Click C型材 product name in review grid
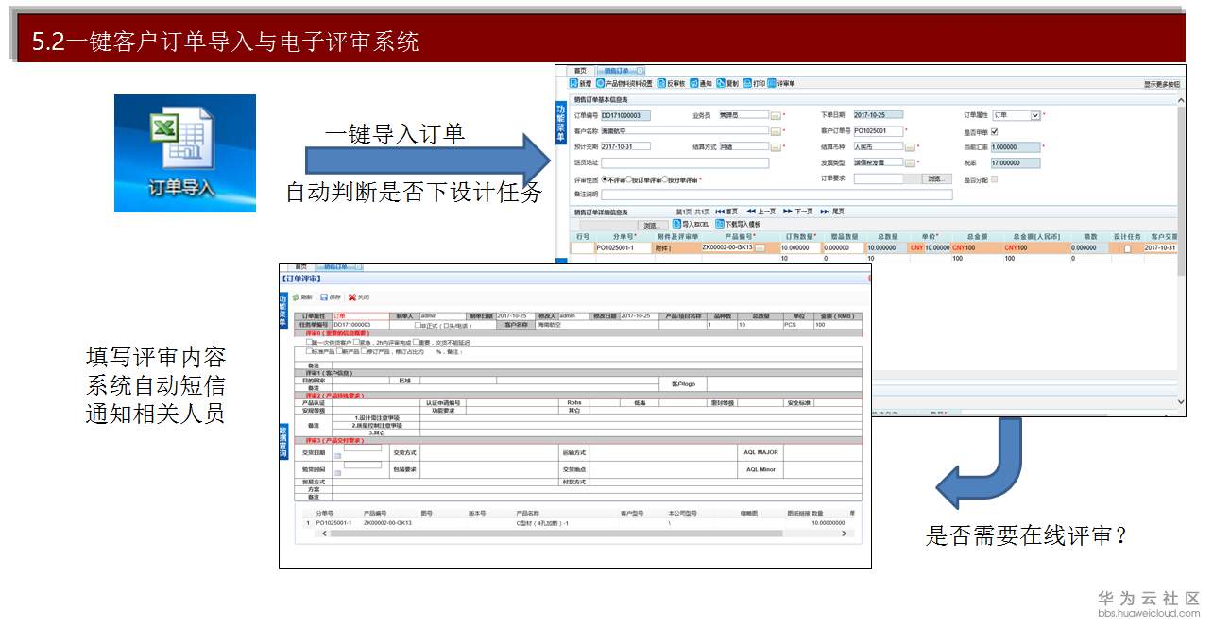The image size is (1213, 627). [x=541, y=522]
